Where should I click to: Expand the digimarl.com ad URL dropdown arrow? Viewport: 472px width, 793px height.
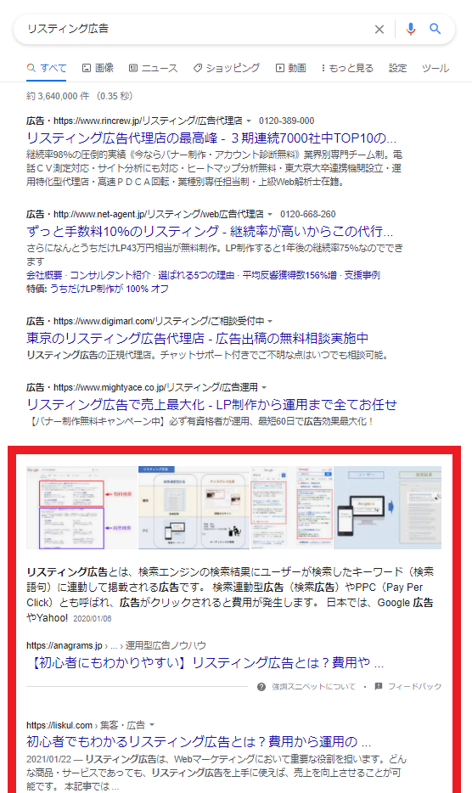270,321
